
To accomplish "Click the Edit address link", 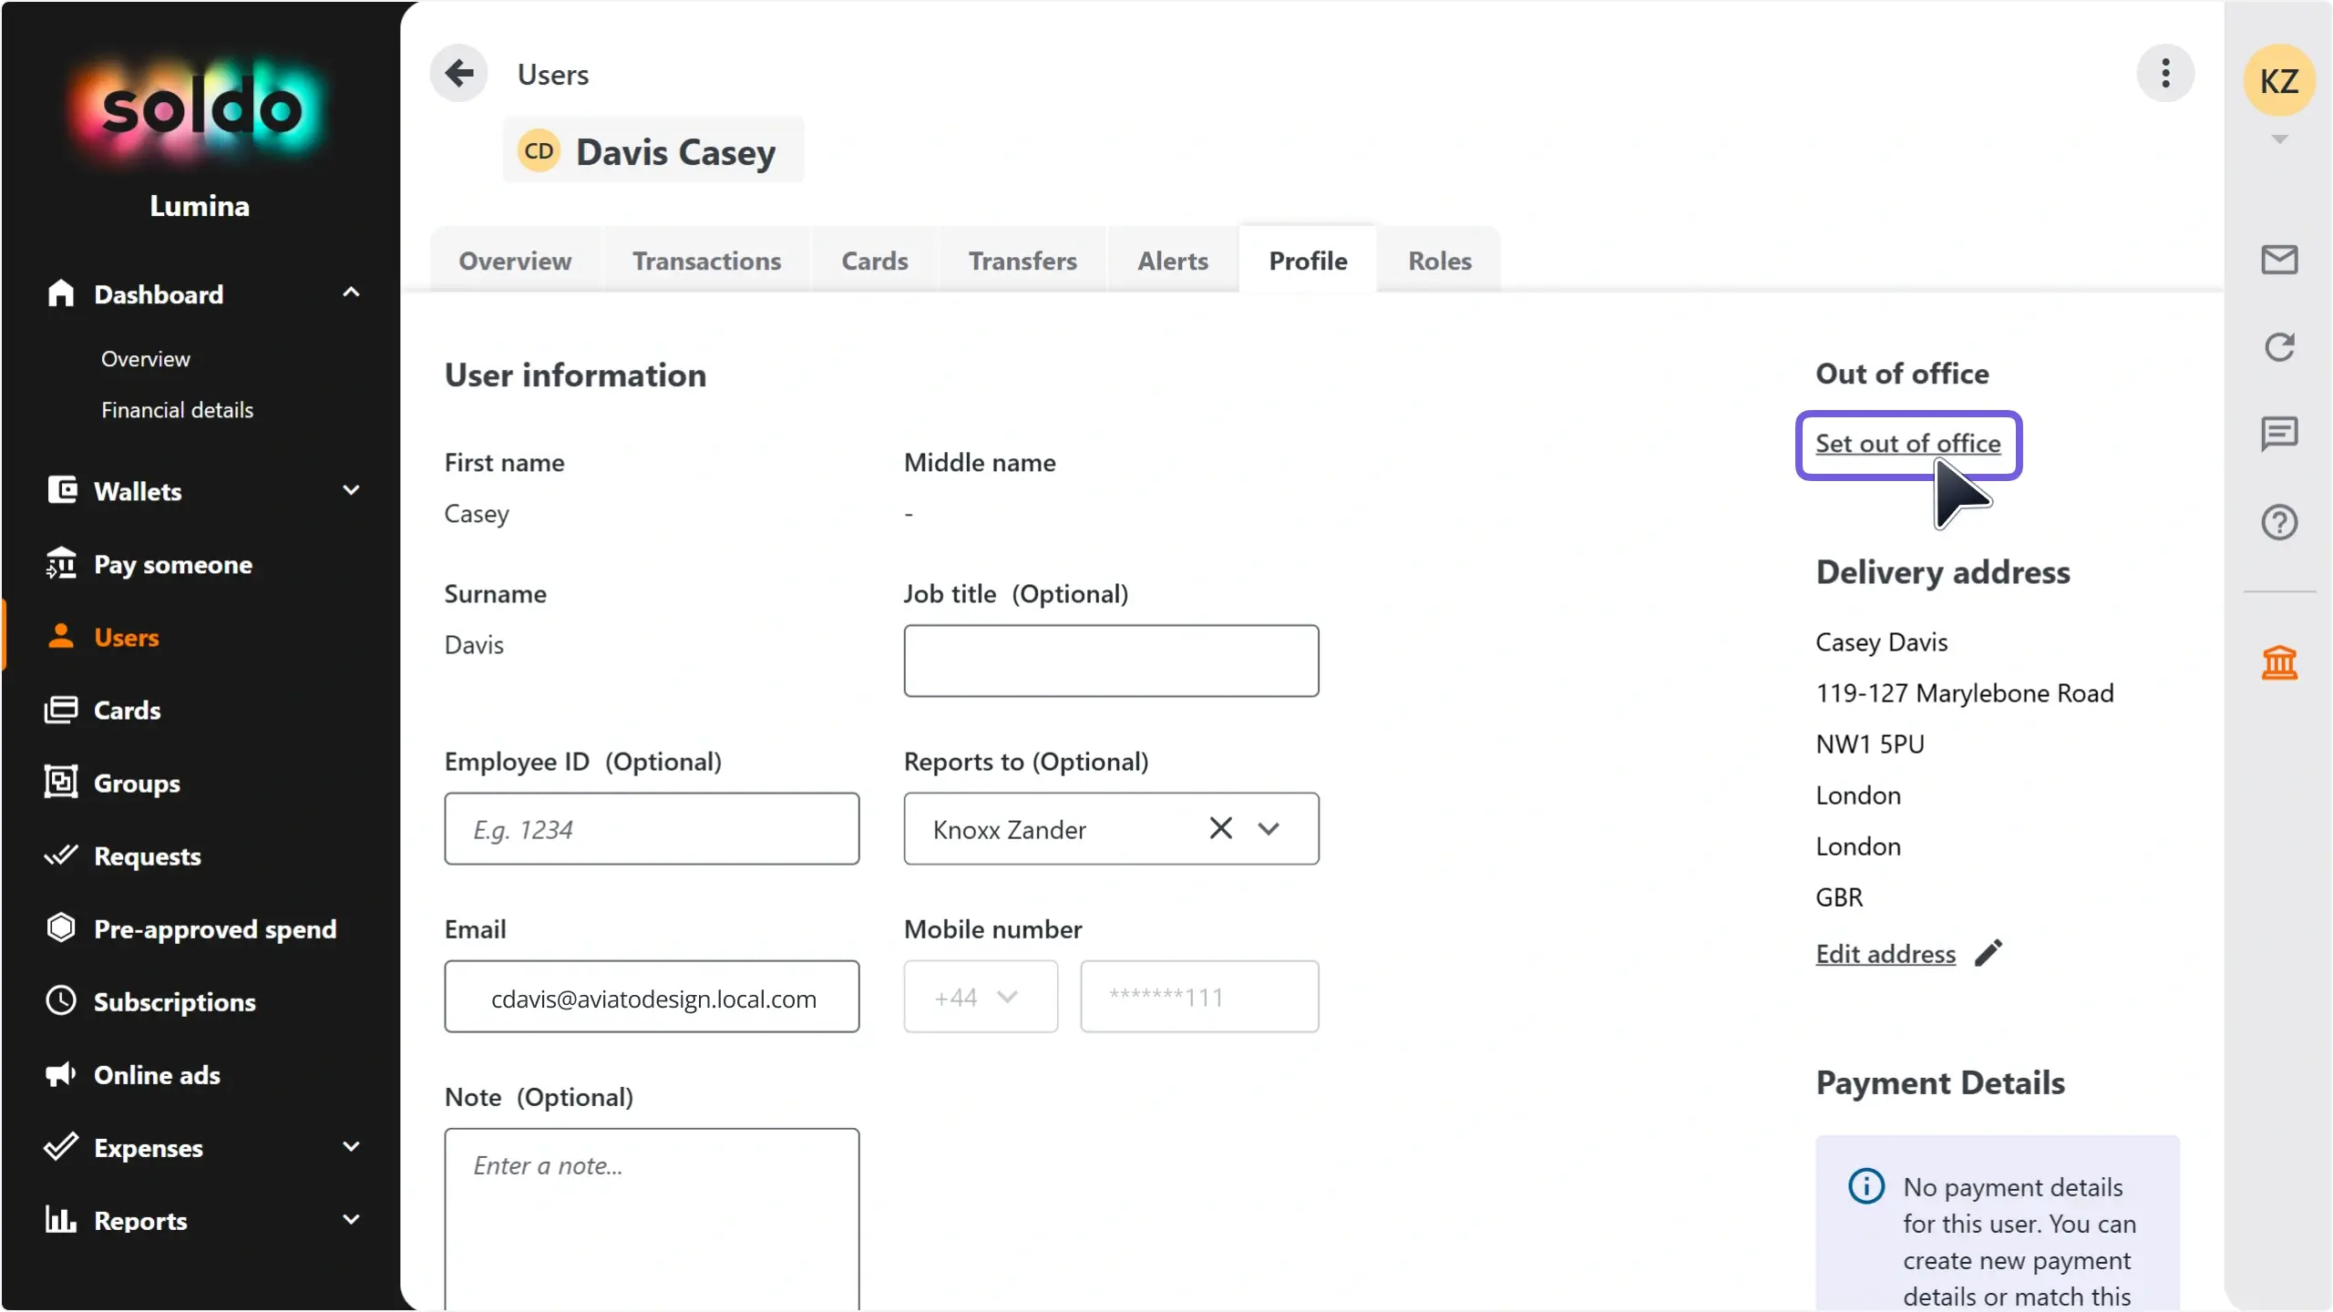I will tap(1885, 954).
